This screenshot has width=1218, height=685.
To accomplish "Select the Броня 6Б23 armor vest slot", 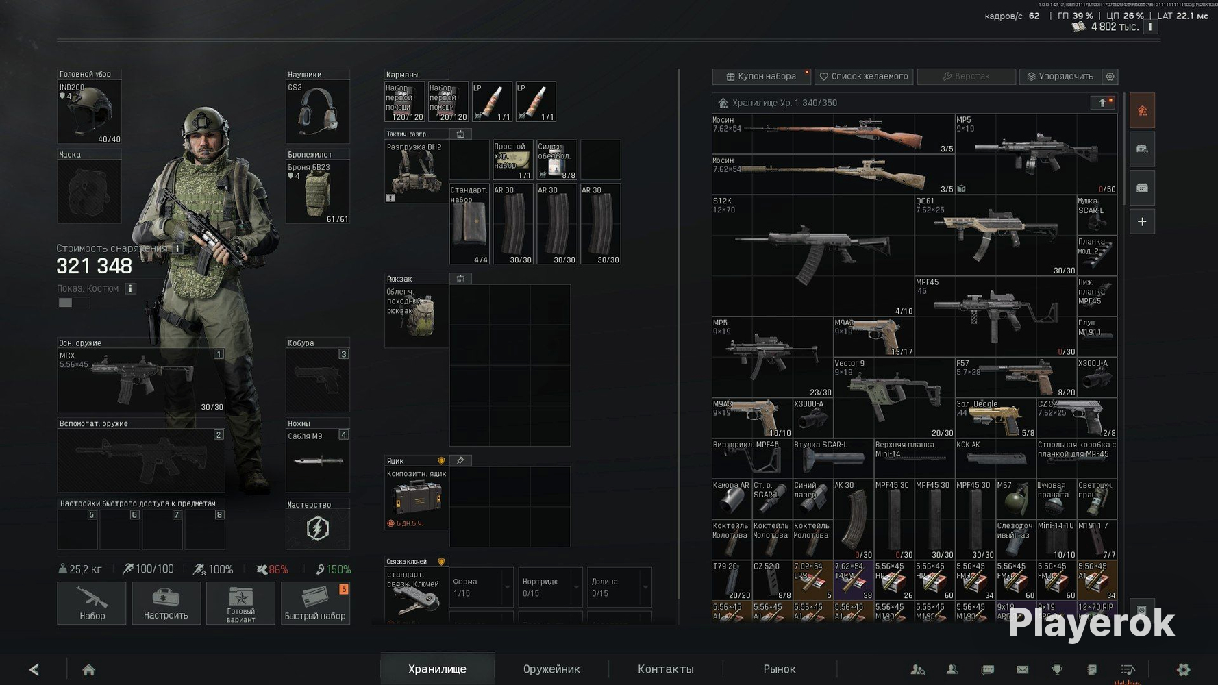I will point(317,192).
